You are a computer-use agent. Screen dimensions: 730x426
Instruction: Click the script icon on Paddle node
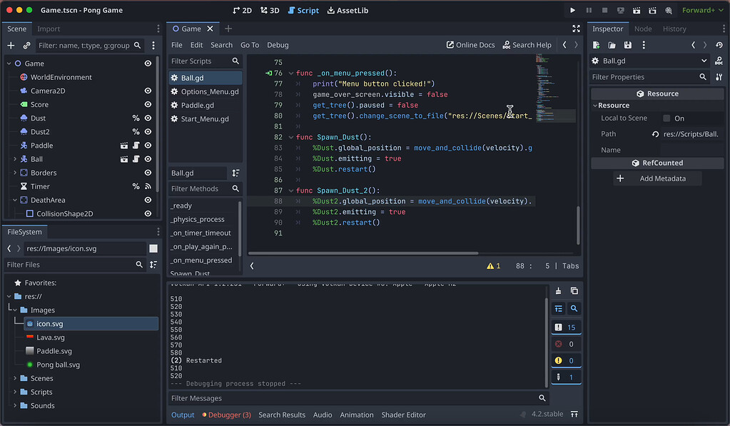click(136, 146)
